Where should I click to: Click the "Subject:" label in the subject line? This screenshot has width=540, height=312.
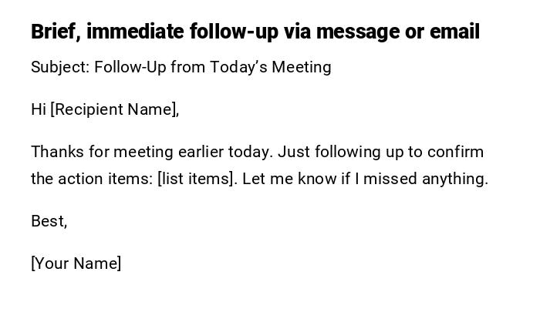point(60,67)
